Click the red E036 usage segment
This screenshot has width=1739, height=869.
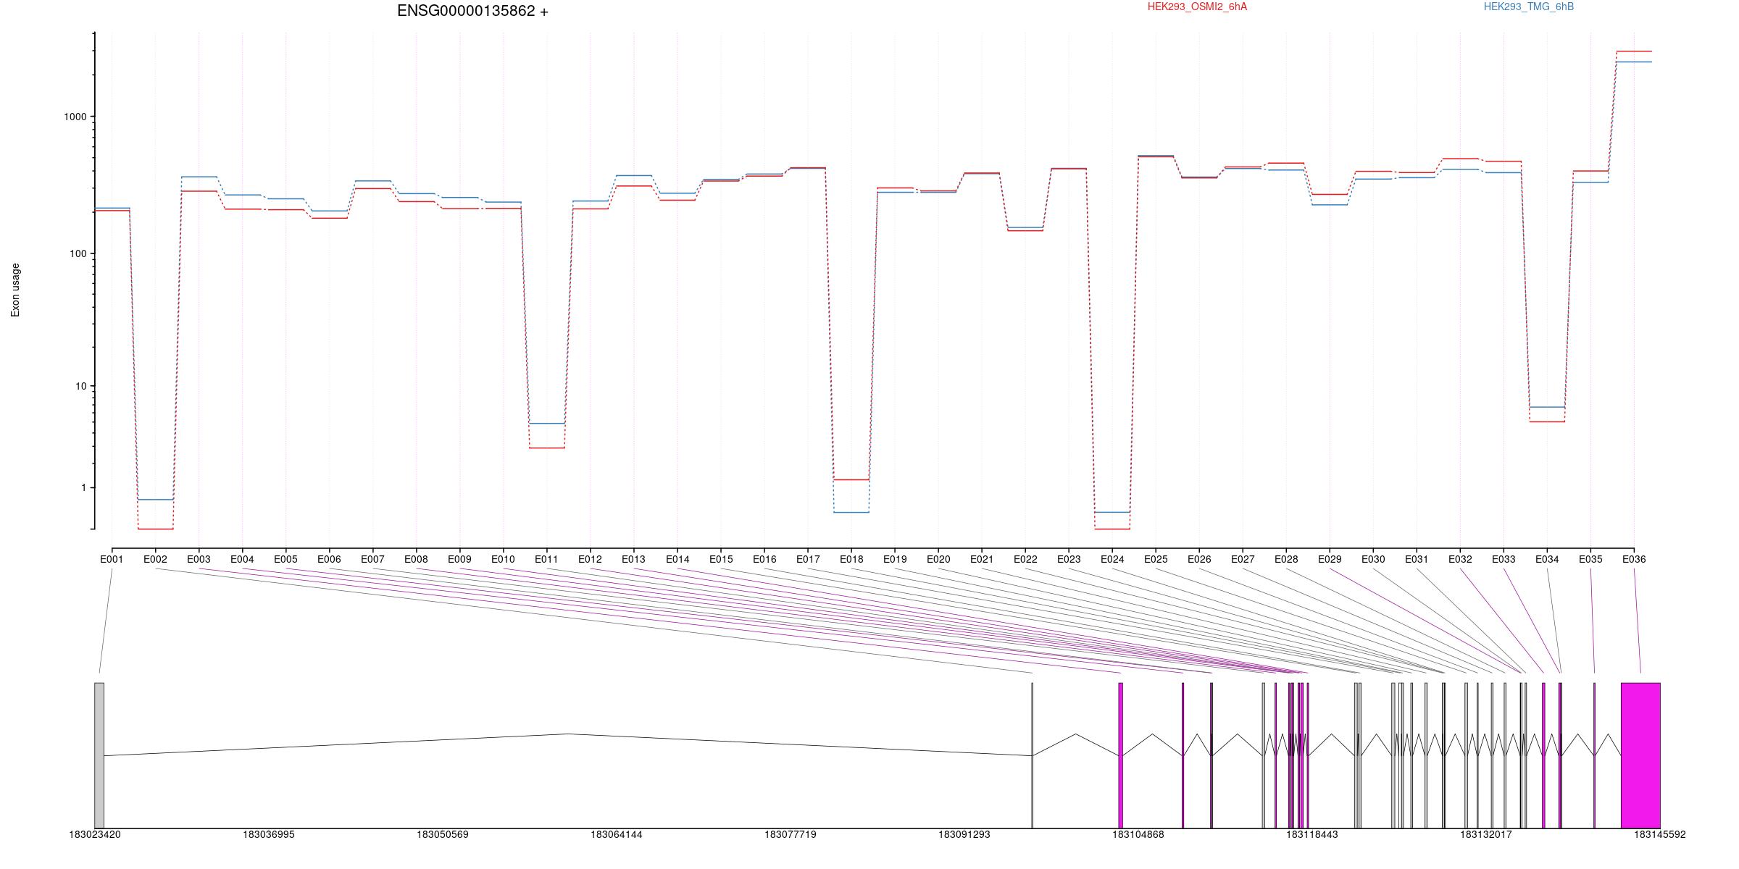coord(1634,51)
